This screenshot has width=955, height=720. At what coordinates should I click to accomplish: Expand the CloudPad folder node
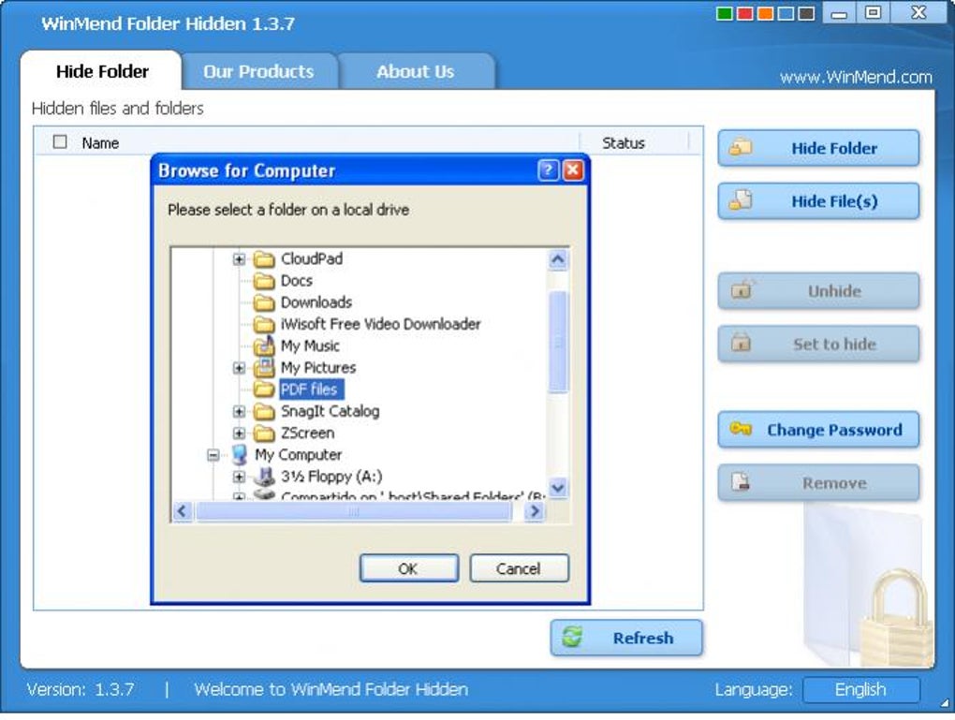click(240, 259)
